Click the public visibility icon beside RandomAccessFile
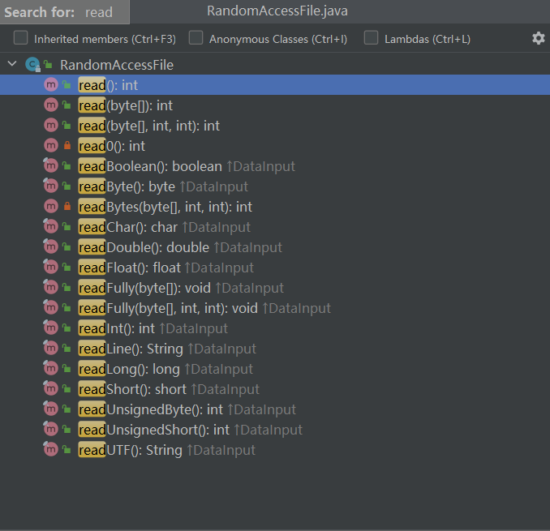 [x=48, y=64]
